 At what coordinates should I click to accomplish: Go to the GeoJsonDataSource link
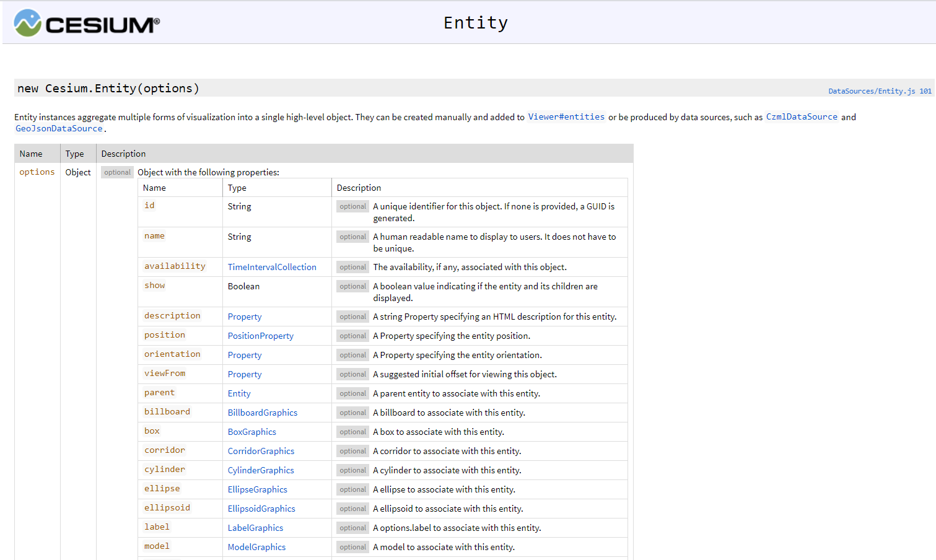59,129
